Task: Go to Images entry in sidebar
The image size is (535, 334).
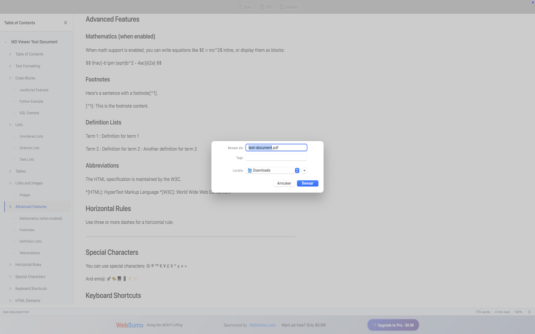Action: pyautogui.click(x=25, y=195)
